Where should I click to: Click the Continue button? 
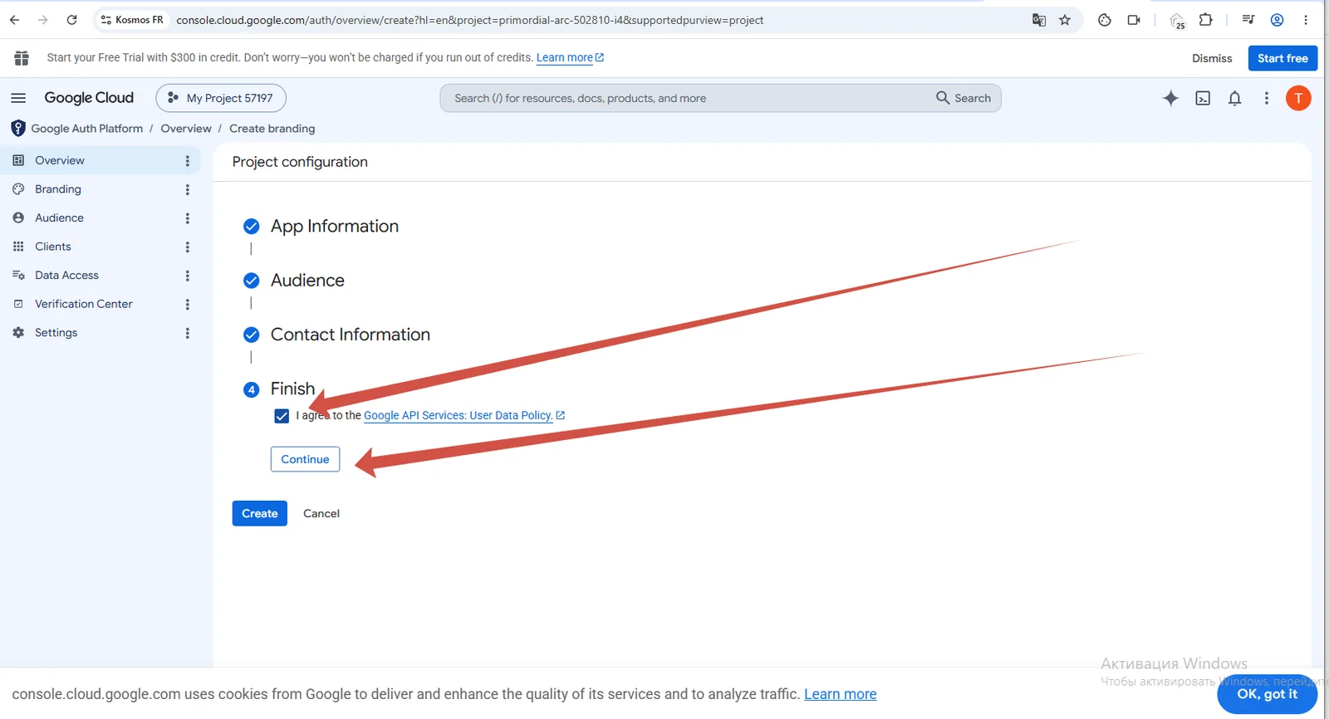click(x=305, y=459)
